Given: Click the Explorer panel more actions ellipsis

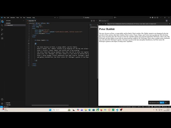Looking at the screenshot, I should (24, 21).
